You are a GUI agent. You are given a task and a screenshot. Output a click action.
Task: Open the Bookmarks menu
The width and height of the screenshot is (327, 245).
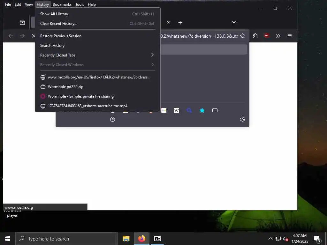(x=62, y=4)
